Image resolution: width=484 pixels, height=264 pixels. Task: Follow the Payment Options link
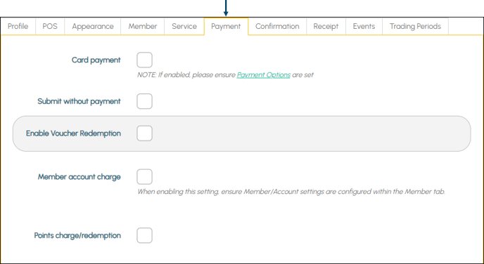point(264,75)
